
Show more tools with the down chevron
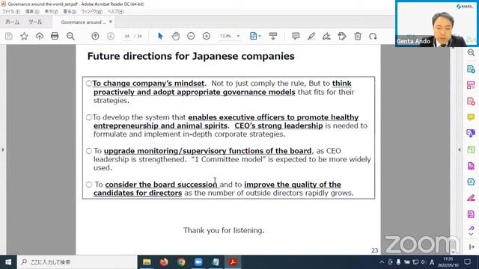[471, 234]
